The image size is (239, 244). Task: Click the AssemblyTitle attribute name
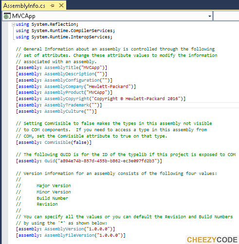[x=61, y=68]
